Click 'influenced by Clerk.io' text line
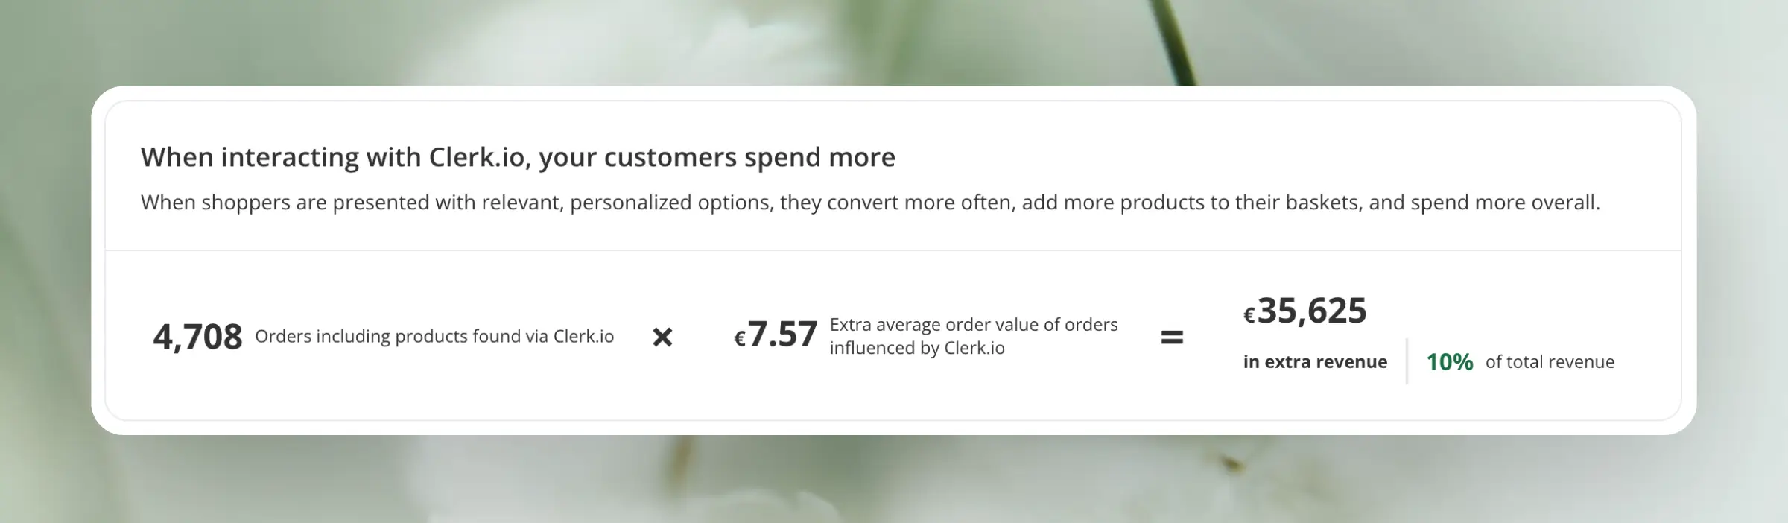 coord(917,348)
